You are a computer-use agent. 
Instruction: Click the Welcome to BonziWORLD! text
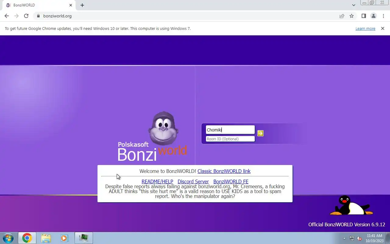pyautogui.click(x=168, y=171)
